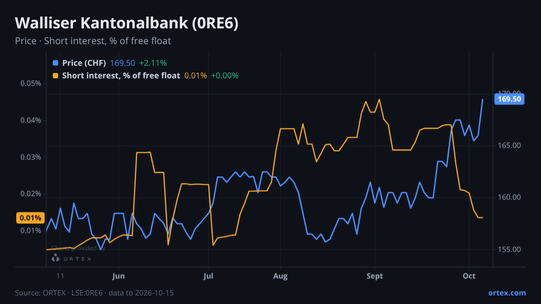This screenshot has width=541, height=304.
Task: Click the Jul date axis label
Action: pos(208,276)
